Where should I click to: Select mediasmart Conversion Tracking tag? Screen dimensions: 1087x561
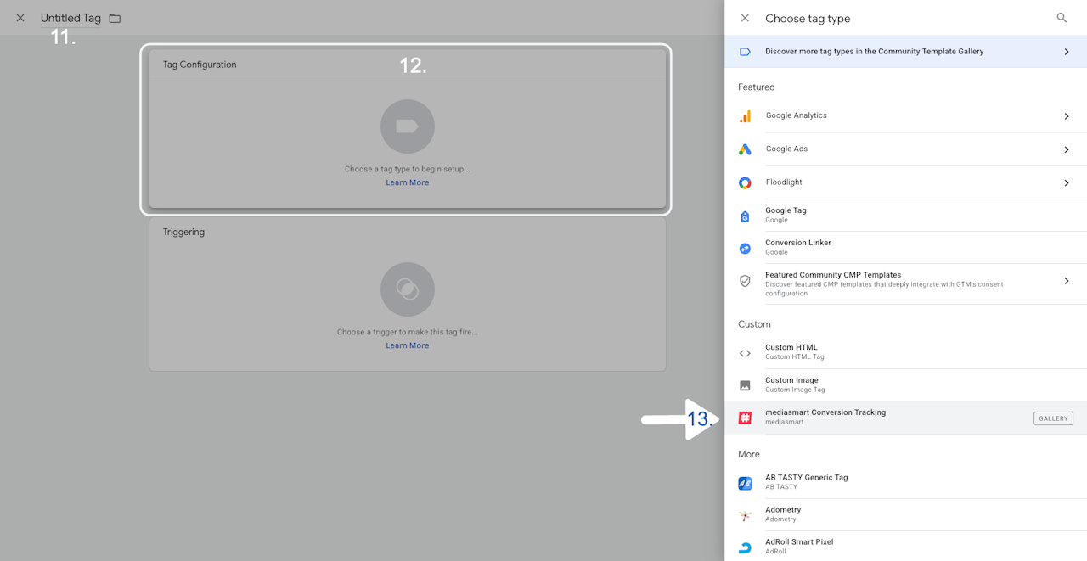pyautogui.click(x=906, y=418)
